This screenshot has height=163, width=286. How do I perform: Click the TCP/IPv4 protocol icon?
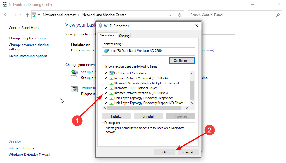pyautogui.click(x=111, y=78)
